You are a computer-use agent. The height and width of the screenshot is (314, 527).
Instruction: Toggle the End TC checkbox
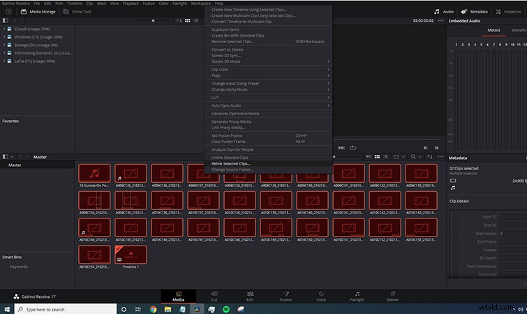(x=455, y=225)
